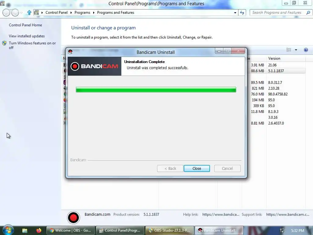
Task: Open the Support link https://www.bandicam.c... URL
Action: (288, 214)
